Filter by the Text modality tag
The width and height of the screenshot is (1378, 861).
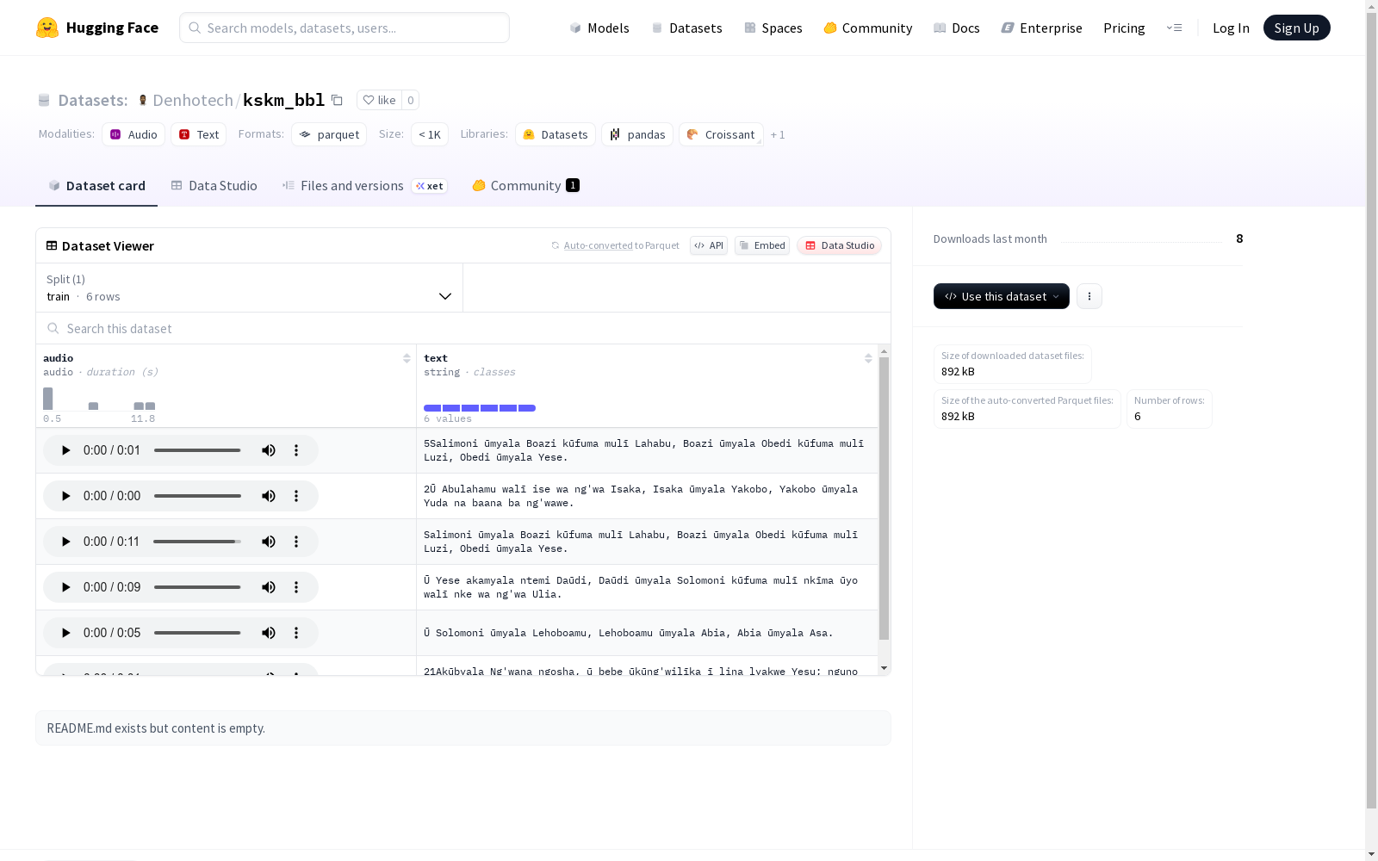pos(199,134)
